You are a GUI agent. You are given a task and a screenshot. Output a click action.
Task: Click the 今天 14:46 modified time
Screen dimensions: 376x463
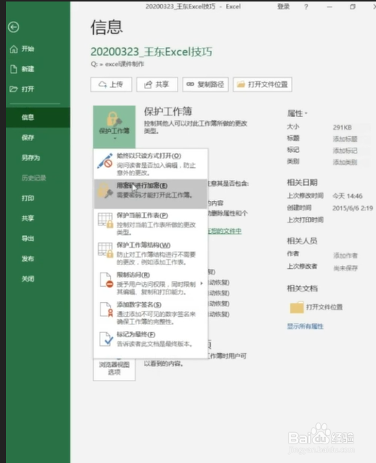click(x=348, y=196)
